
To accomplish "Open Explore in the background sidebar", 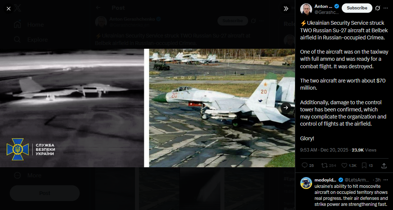I will tap(31, 40).
